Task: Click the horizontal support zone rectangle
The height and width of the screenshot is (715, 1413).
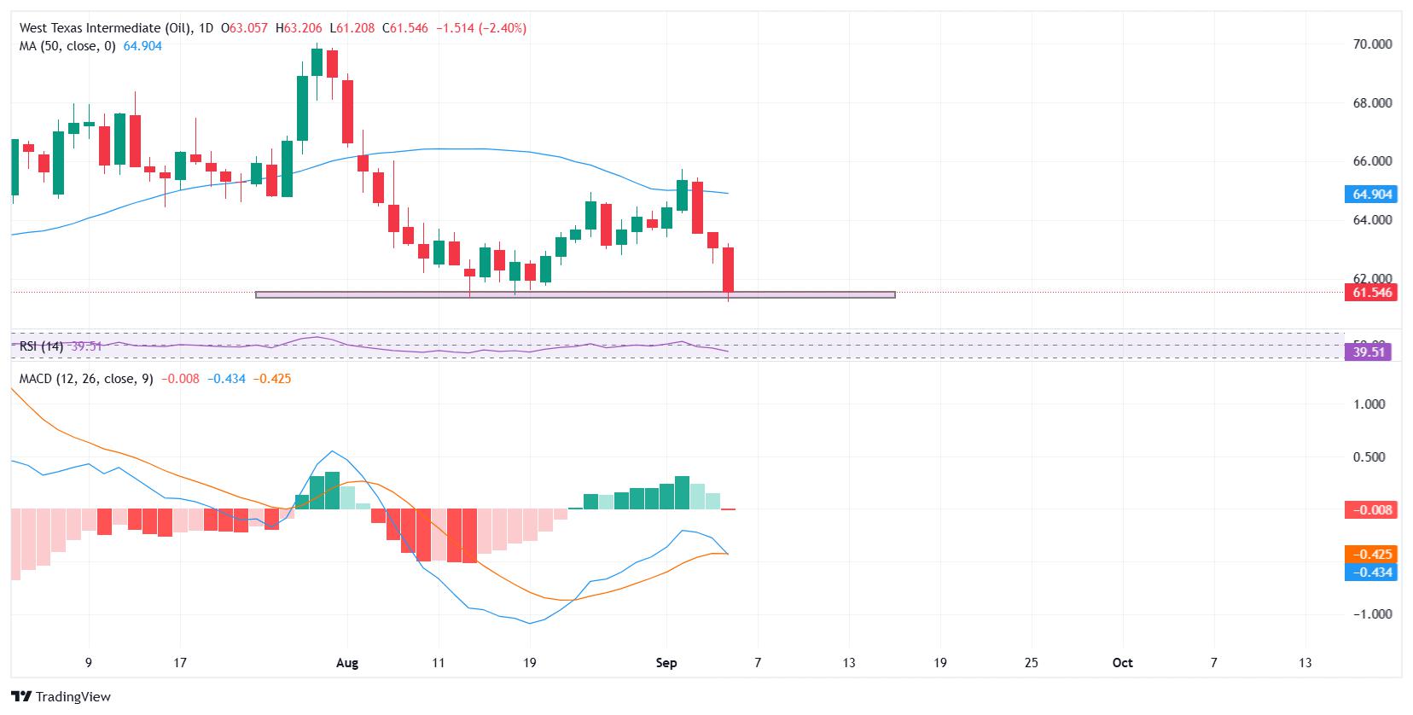Action: 575,295
